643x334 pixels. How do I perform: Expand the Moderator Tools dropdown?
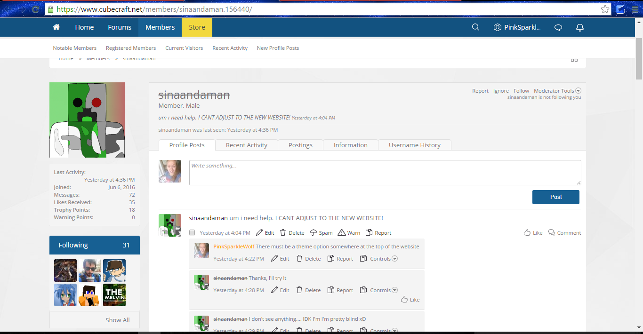557,91
